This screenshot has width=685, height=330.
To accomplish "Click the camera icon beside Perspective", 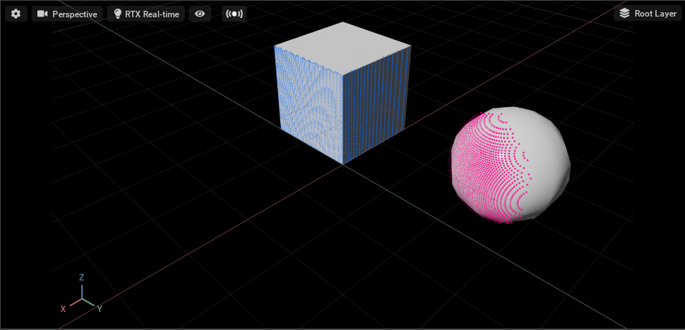I will 42,14.
